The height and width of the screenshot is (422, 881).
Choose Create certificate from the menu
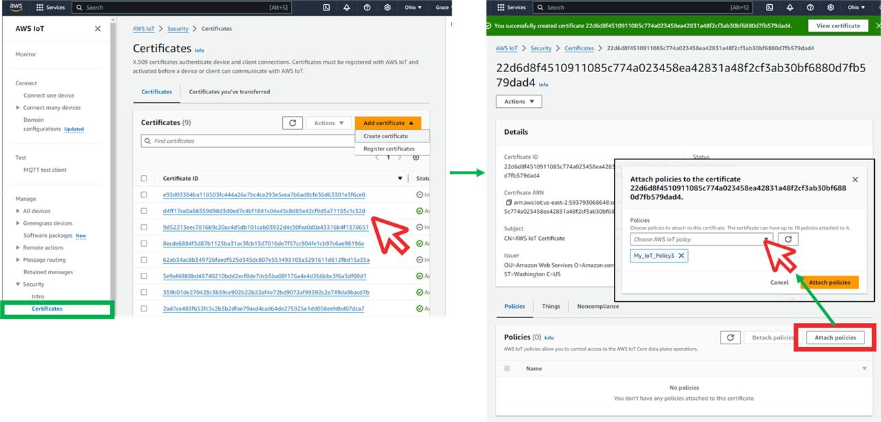(x=385, y=136)
